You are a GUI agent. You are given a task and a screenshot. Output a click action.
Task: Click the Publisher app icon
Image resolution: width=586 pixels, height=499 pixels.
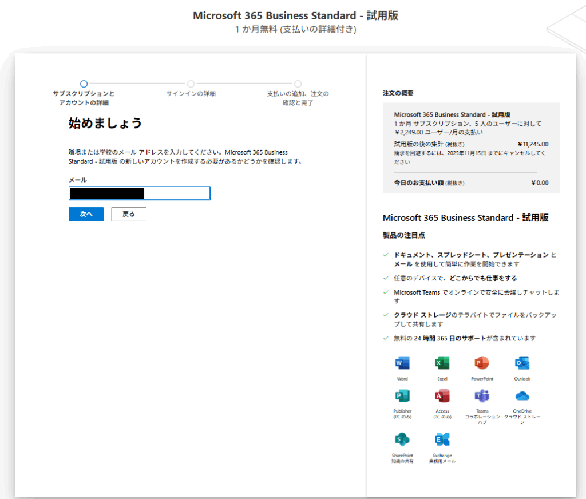click(x=402, y=396)
